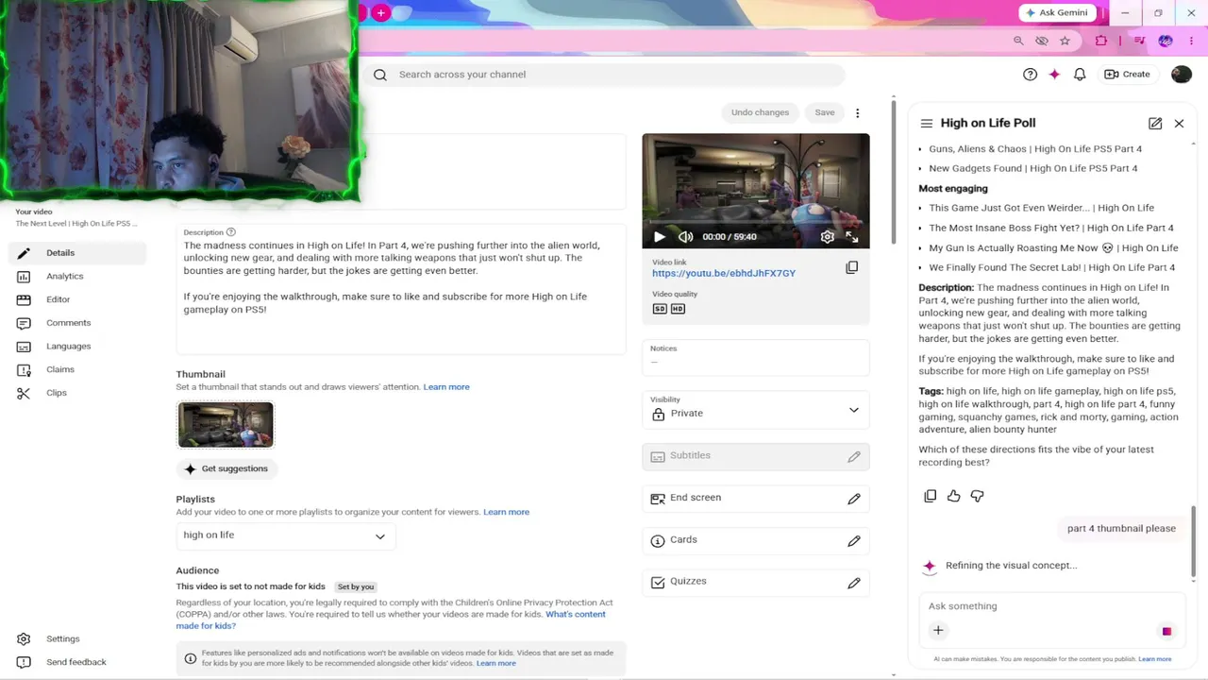This screenshot has height=680, width=1208.
Task: Click inside the Description text box
Action: [401, 289]
